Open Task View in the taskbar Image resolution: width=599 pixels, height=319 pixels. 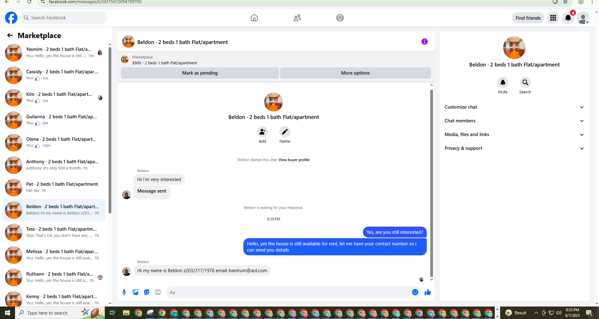coord(112,313)
